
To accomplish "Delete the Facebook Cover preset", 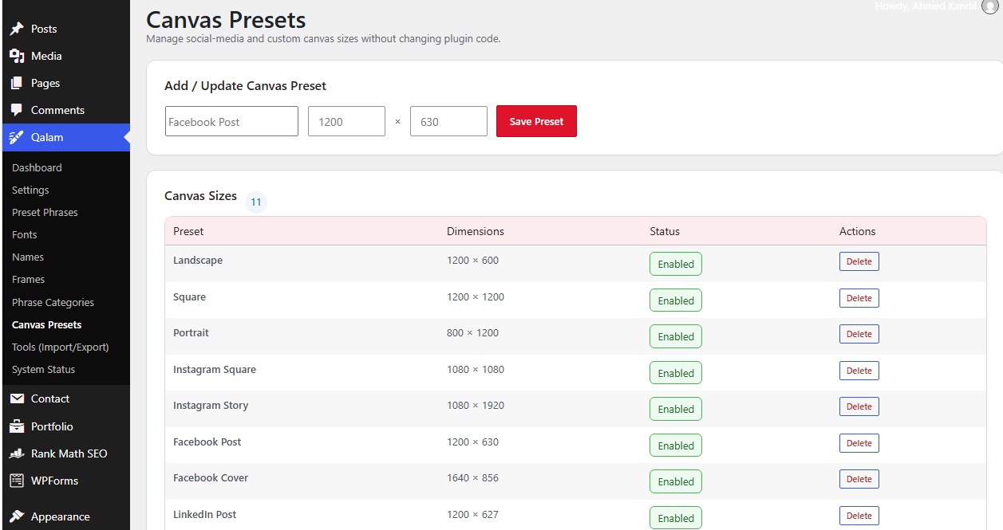I will tap(859, 479).
